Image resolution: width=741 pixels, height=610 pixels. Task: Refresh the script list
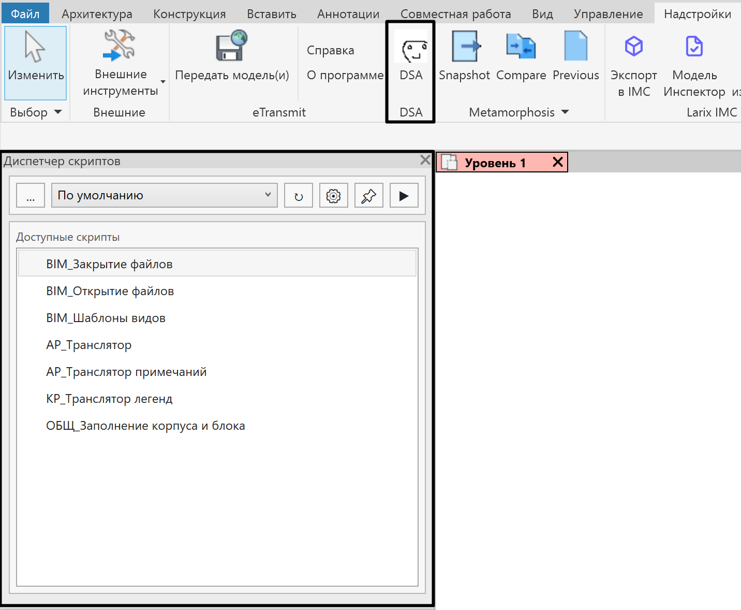point(299,196)
